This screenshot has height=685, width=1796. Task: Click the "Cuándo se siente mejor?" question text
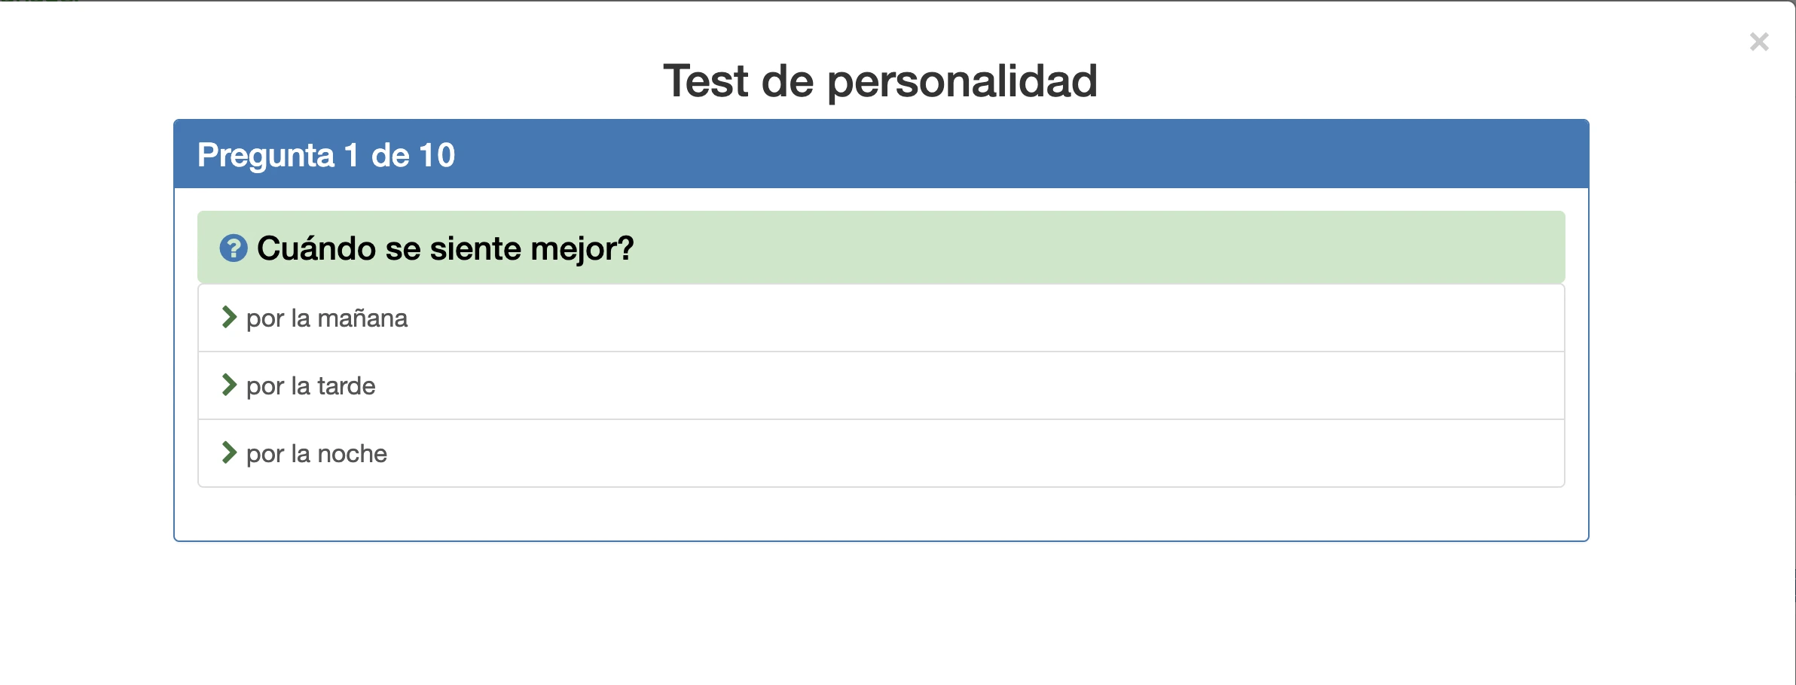point(445,248)
